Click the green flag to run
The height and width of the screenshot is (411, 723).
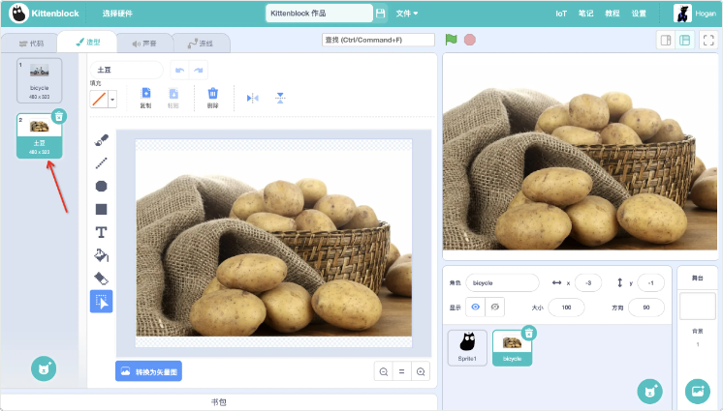click(x=451, y=40)
